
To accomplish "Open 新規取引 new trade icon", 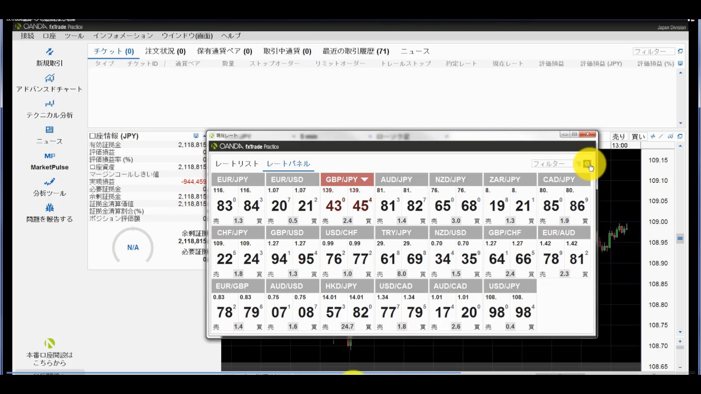I will pyautogui.click(x=49, y=52).
